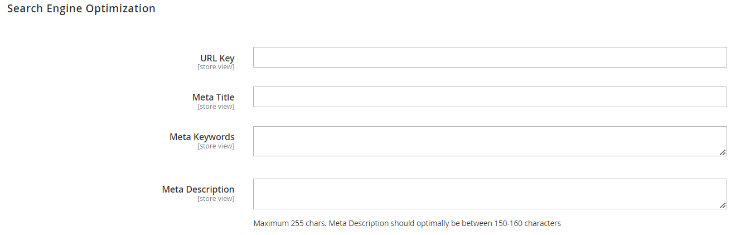Place cursor in Meta Description textarea

490,194
